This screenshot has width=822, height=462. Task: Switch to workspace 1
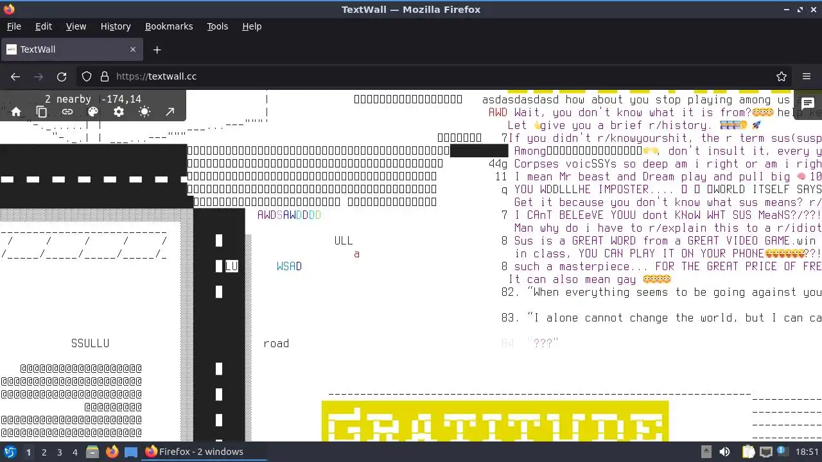click(28, 452)
